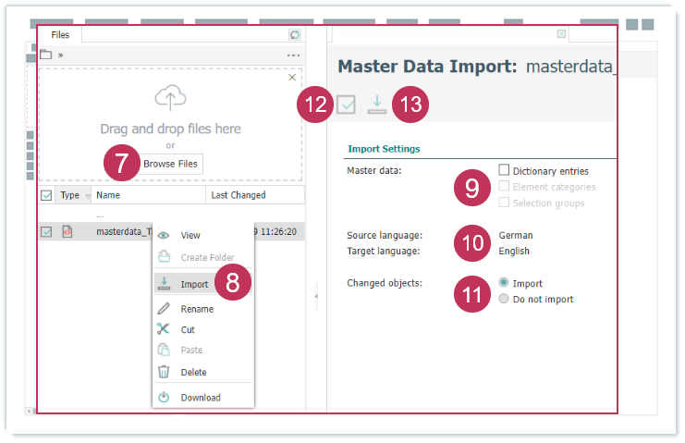Sort by the Last Changed column header

[239, 195]
